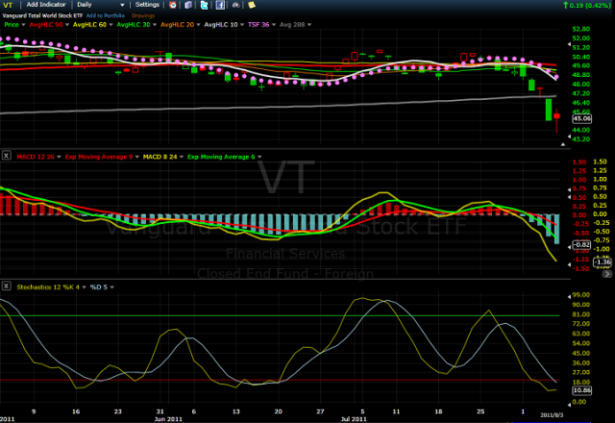Viewport: 615px width, 423px height.
Task: Click the Jul 2011 axis label
Action: pos(354,419)
